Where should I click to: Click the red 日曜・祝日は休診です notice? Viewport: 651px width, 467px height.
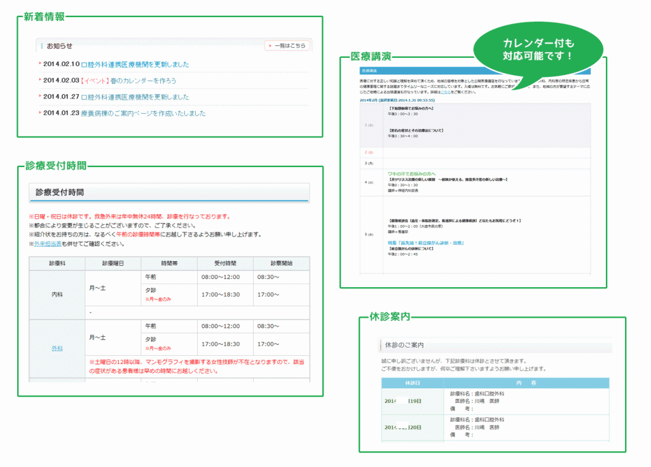(130, 216)
